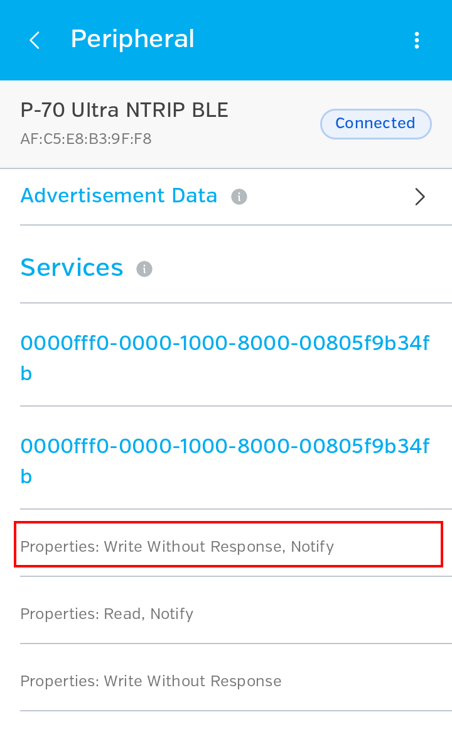Screen dimensions: 452x734
Task: Open the Advertisement Data label
Action: [x=119, y=196]
